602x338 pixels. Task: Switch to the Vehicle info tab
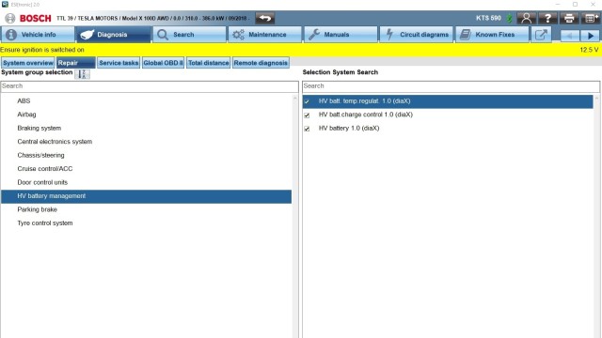tap(38, 35)
